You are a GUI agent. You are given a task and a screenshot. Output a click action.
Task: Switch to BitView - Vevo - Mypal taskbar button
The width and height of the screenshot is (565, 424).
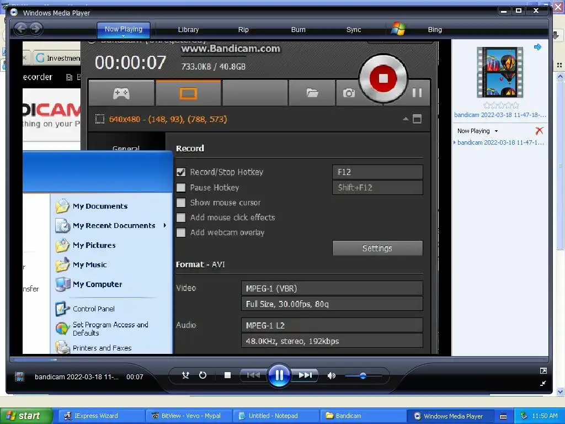tap(189, 416)
